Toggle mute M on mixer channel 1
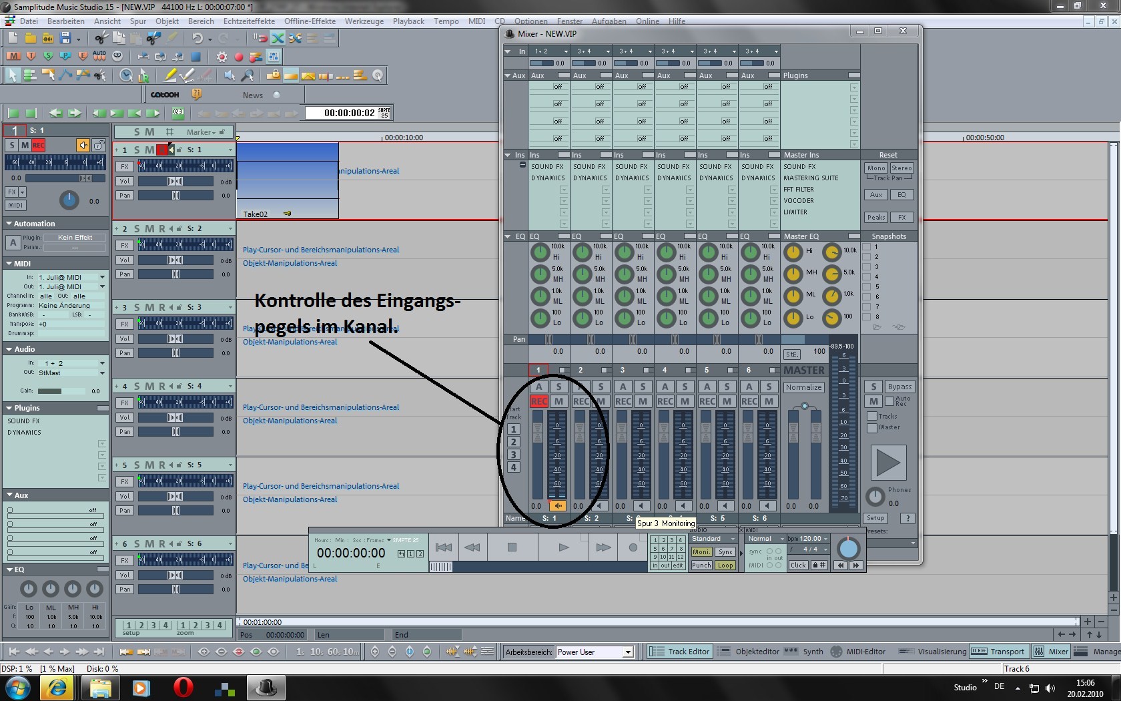The height and width of the screenshot is (701, 1121). click(x=559, y=401)
